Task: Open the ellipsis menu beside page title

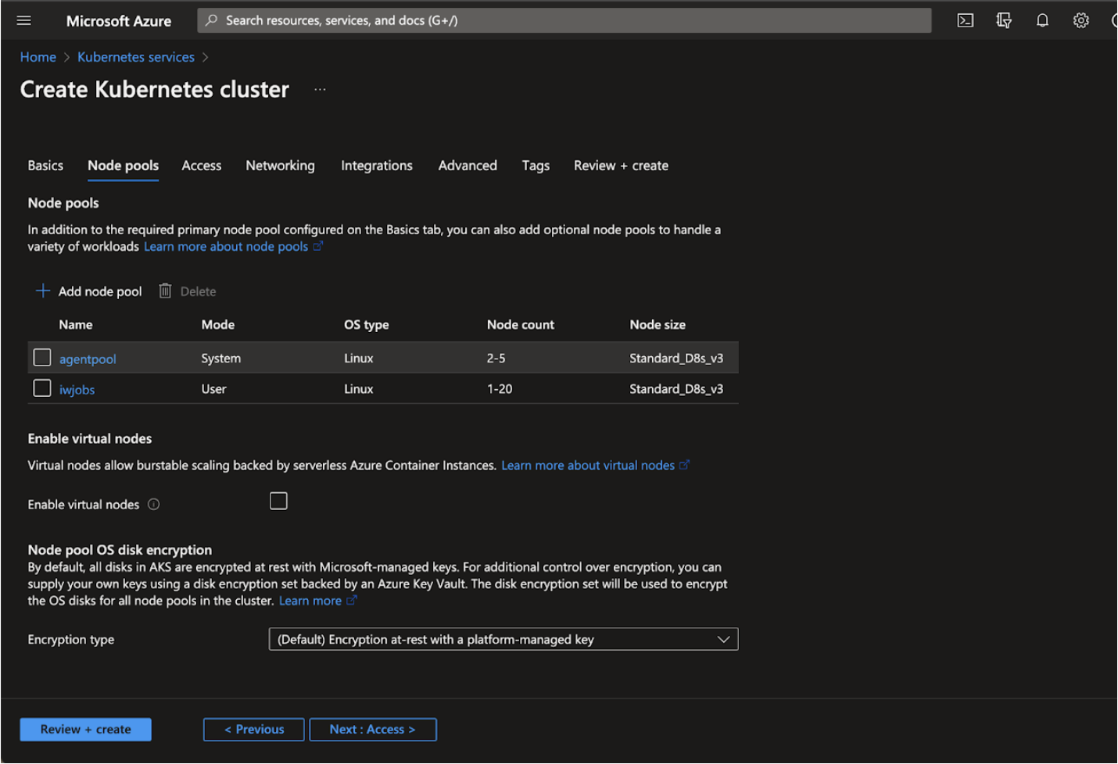Action: (320, 89)
